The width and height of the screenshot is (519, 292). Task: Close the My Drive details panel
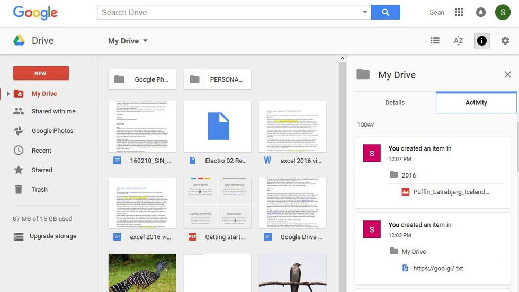tap(507, 75)
